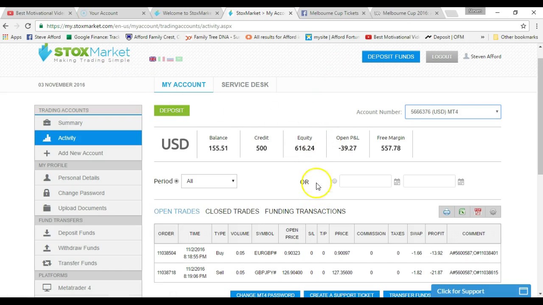
Task: Select the English flag language icon
Action: [153, 59]
